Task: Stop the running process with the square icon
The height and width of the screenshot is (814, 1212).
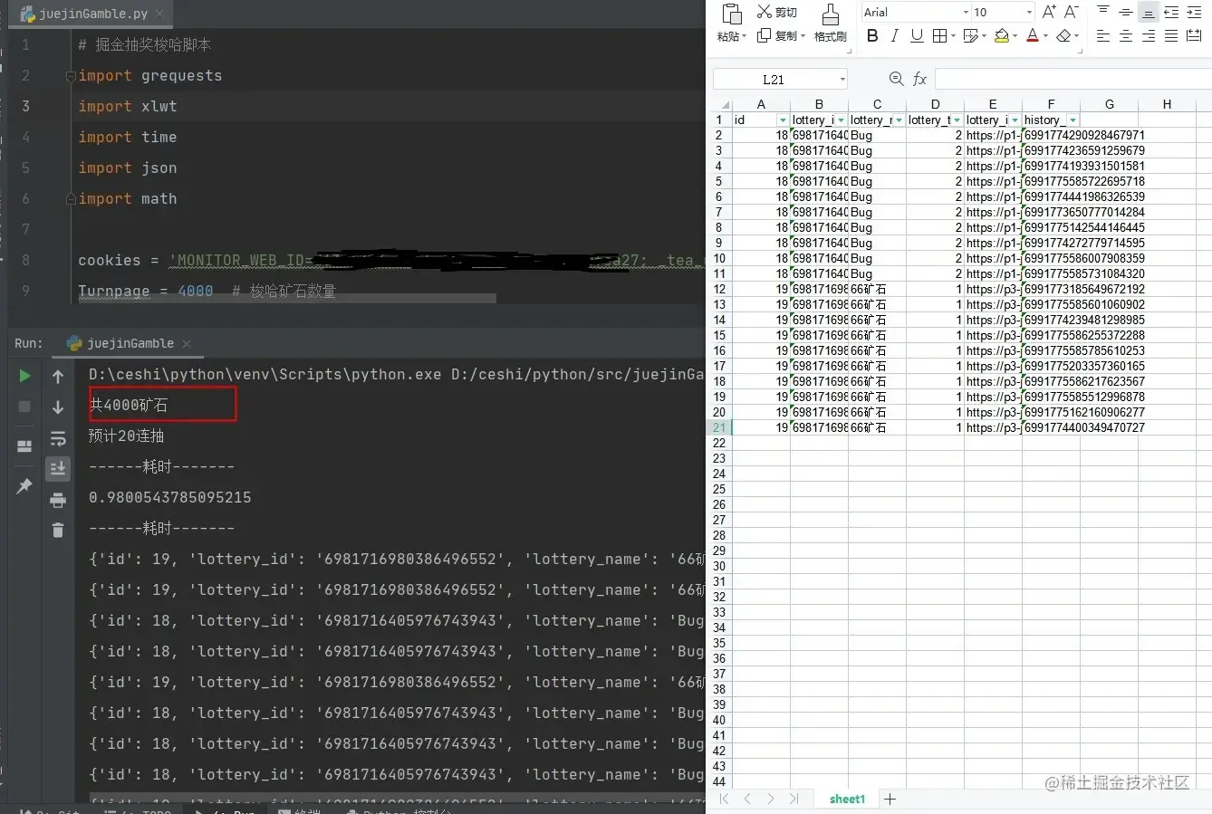Action: 25,407
